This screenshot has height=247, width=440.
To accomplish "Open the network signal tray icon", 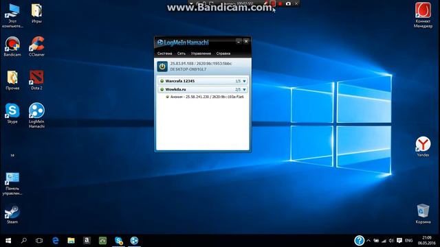I will point(384,241).
